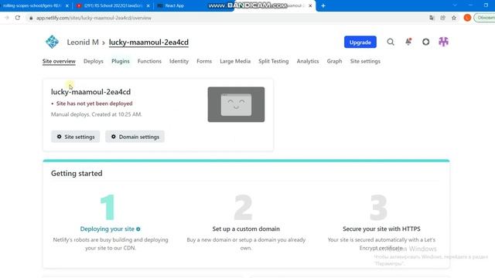Click the site lock icon in the address bar
The height and width of the screenshot is (278, 495).
(31, 18)
